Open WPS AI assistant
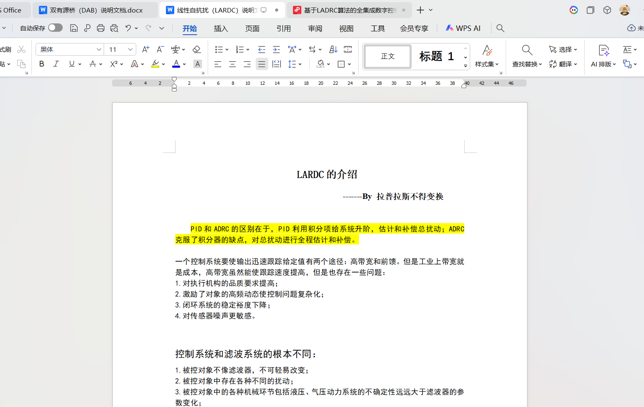This screenshot has width=644, height=407. 463,28
